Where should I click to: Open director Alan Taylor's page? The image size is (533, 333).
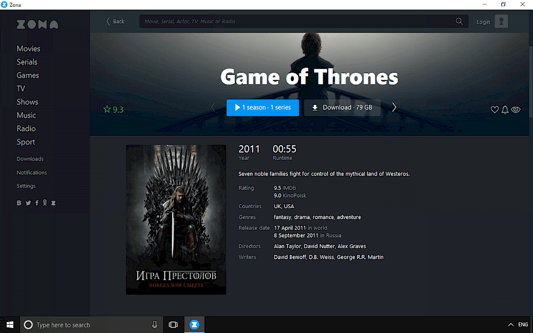tap(288, 246)
